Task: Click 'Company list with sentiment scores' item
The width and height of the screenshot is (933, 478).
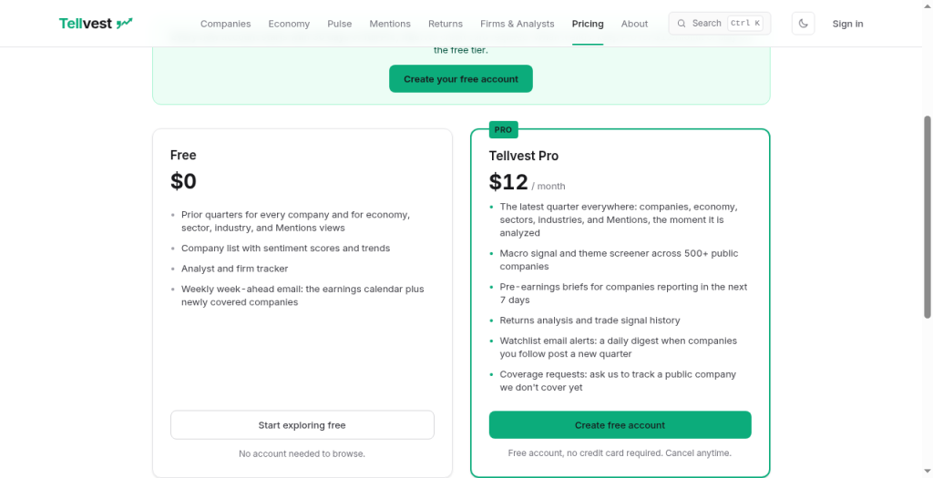Action: point(285,249)
